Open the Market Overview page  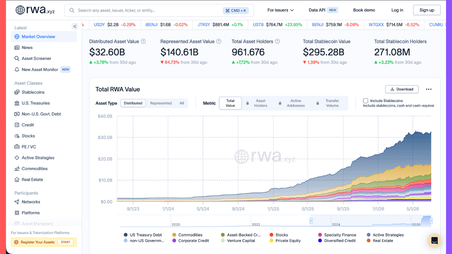[44, 37]
